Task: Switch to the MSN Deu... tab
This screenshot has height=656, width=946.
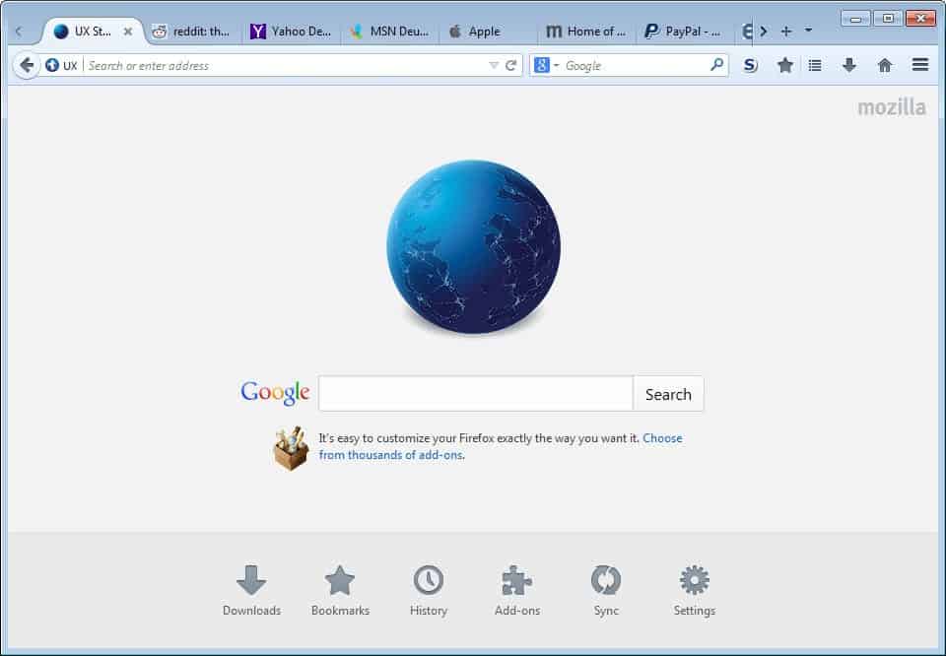Action: tap(390, 32)
